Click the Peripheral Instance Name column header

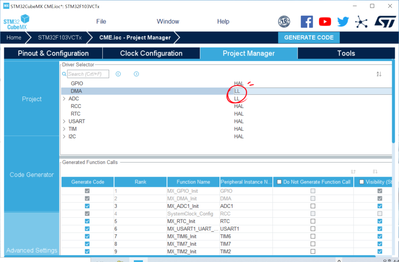pos(246,182)
